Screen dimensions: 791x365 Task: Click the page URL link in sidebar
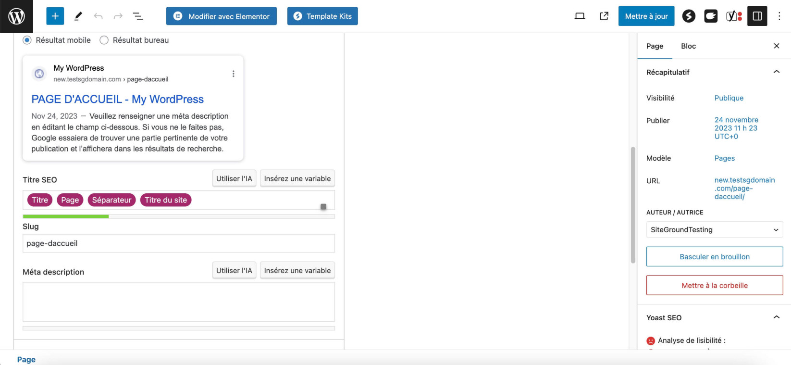pos(744,188)
